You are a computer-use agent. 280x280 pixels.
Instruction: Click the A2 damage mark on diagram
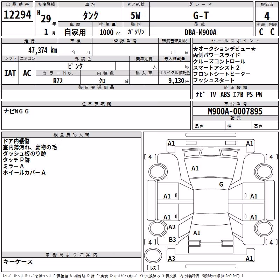pyautogui.click(x=172, y=227)
